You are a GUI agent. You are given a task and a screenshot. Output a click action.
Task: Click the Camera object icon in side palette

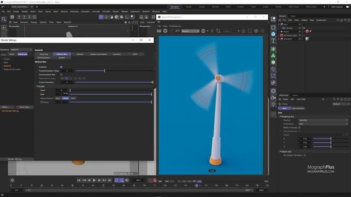click(x=273, y=97)
